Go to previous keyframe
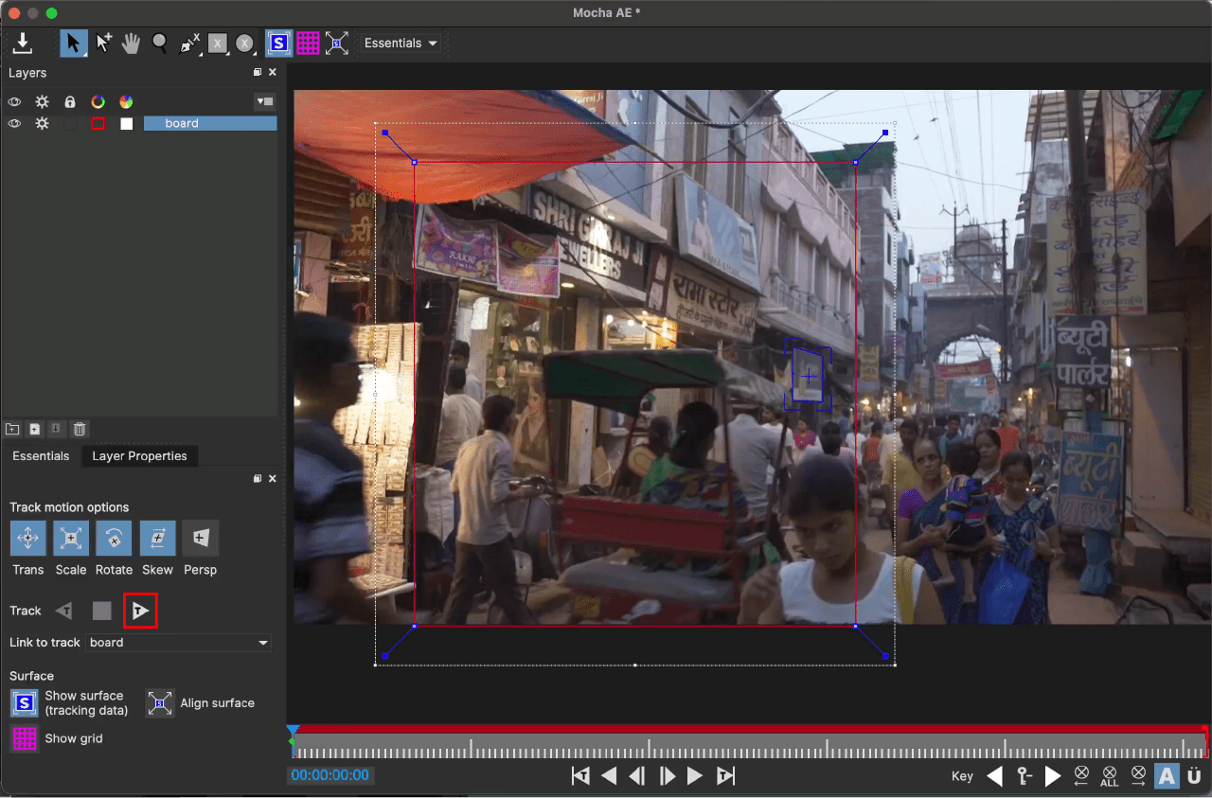This screenshot has width=1212, height=798. (x=995, y=776)
